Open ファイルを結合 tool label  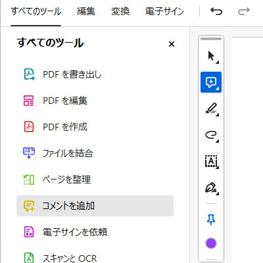(x=68, y=153)
